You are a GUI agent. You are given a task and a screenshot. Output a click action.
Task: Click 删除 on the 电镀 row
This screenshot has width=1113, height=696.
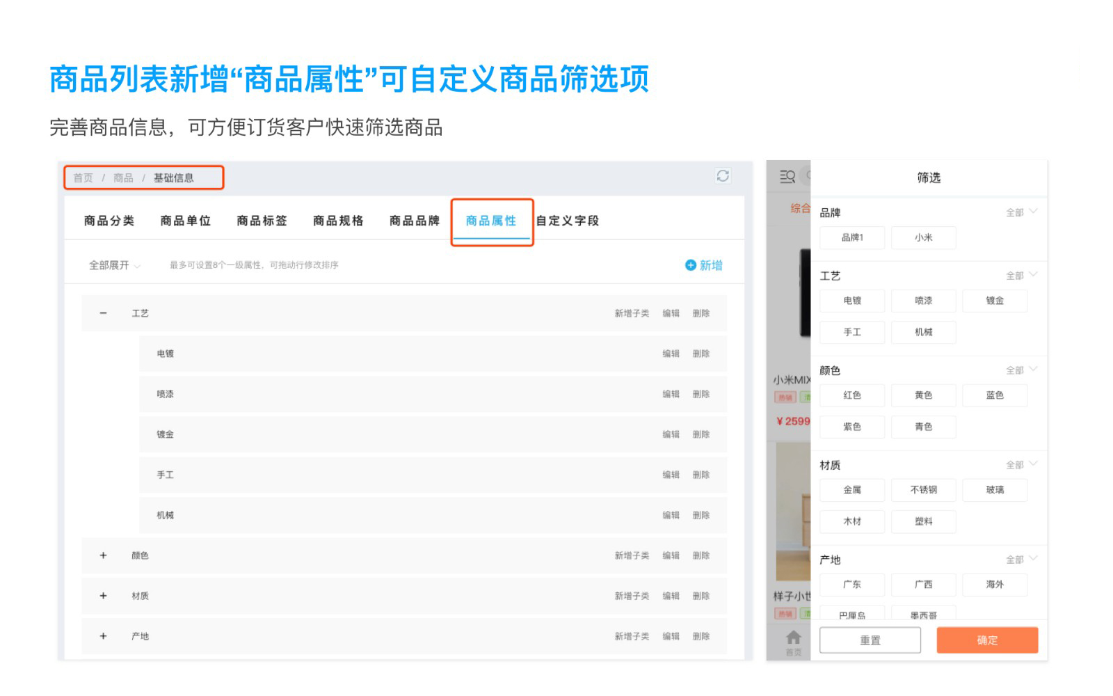tap(700, 354)
